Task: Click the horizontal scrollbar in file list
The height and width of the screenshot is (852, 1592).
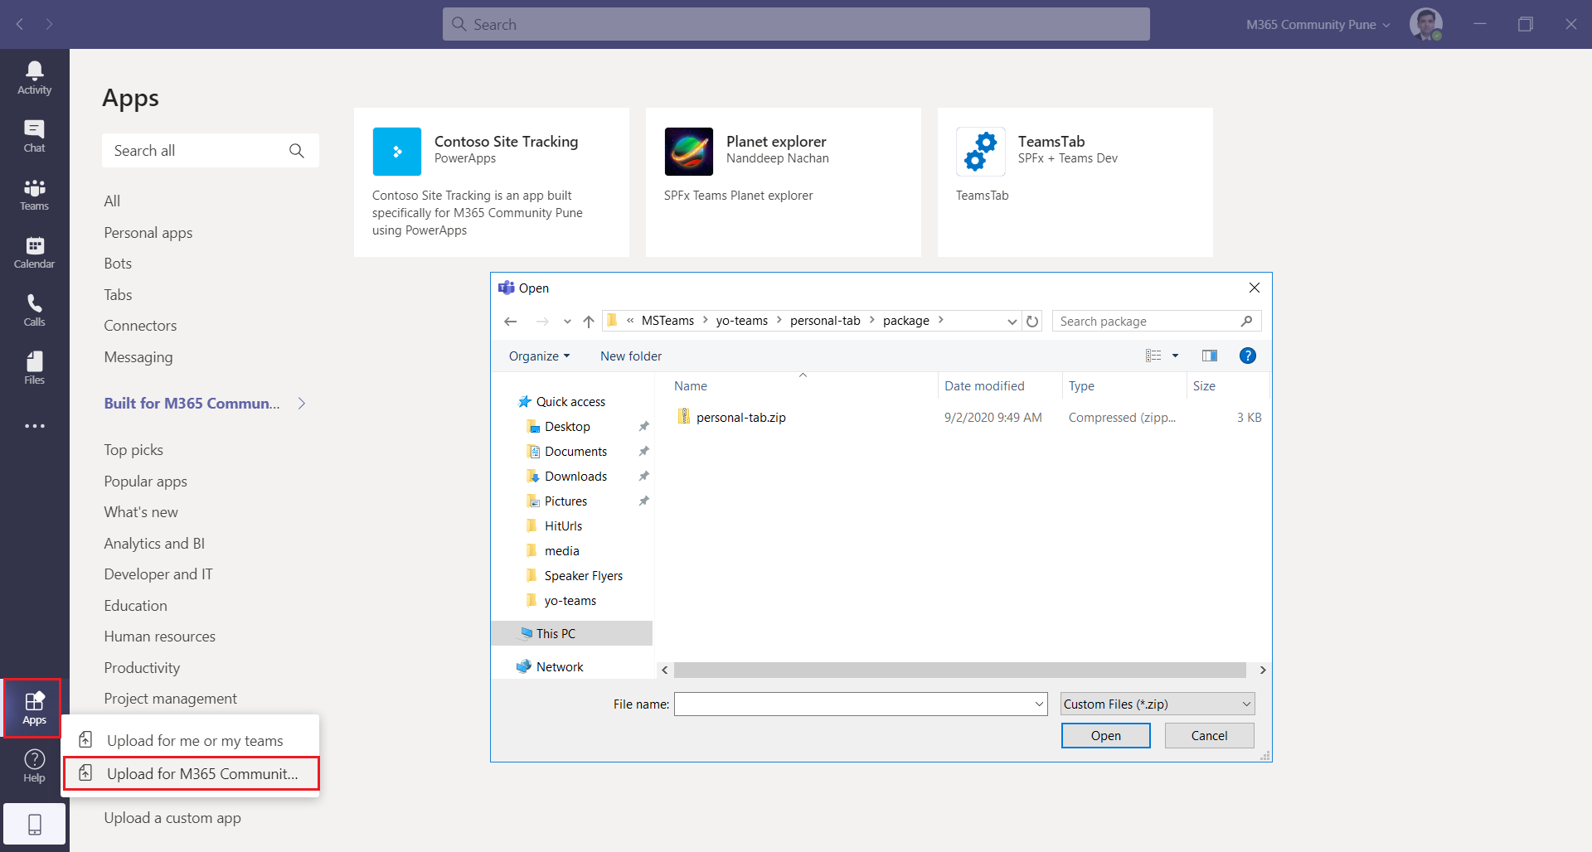Action: coord(959,670)
